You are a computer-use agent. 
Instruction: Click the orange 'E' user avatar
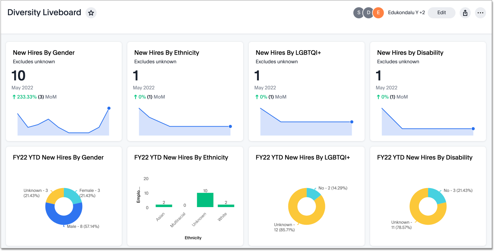378,13
